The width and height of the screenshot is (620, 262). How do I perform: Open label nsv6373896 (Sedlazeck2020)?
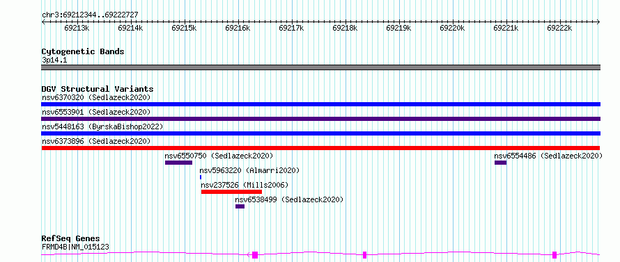pyautogui.click(x=96, y=141)
